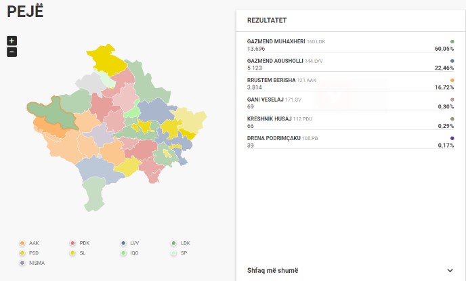466x281 pixels.
Task: Click the 13.696 vote count
Action: coord(256,49)
